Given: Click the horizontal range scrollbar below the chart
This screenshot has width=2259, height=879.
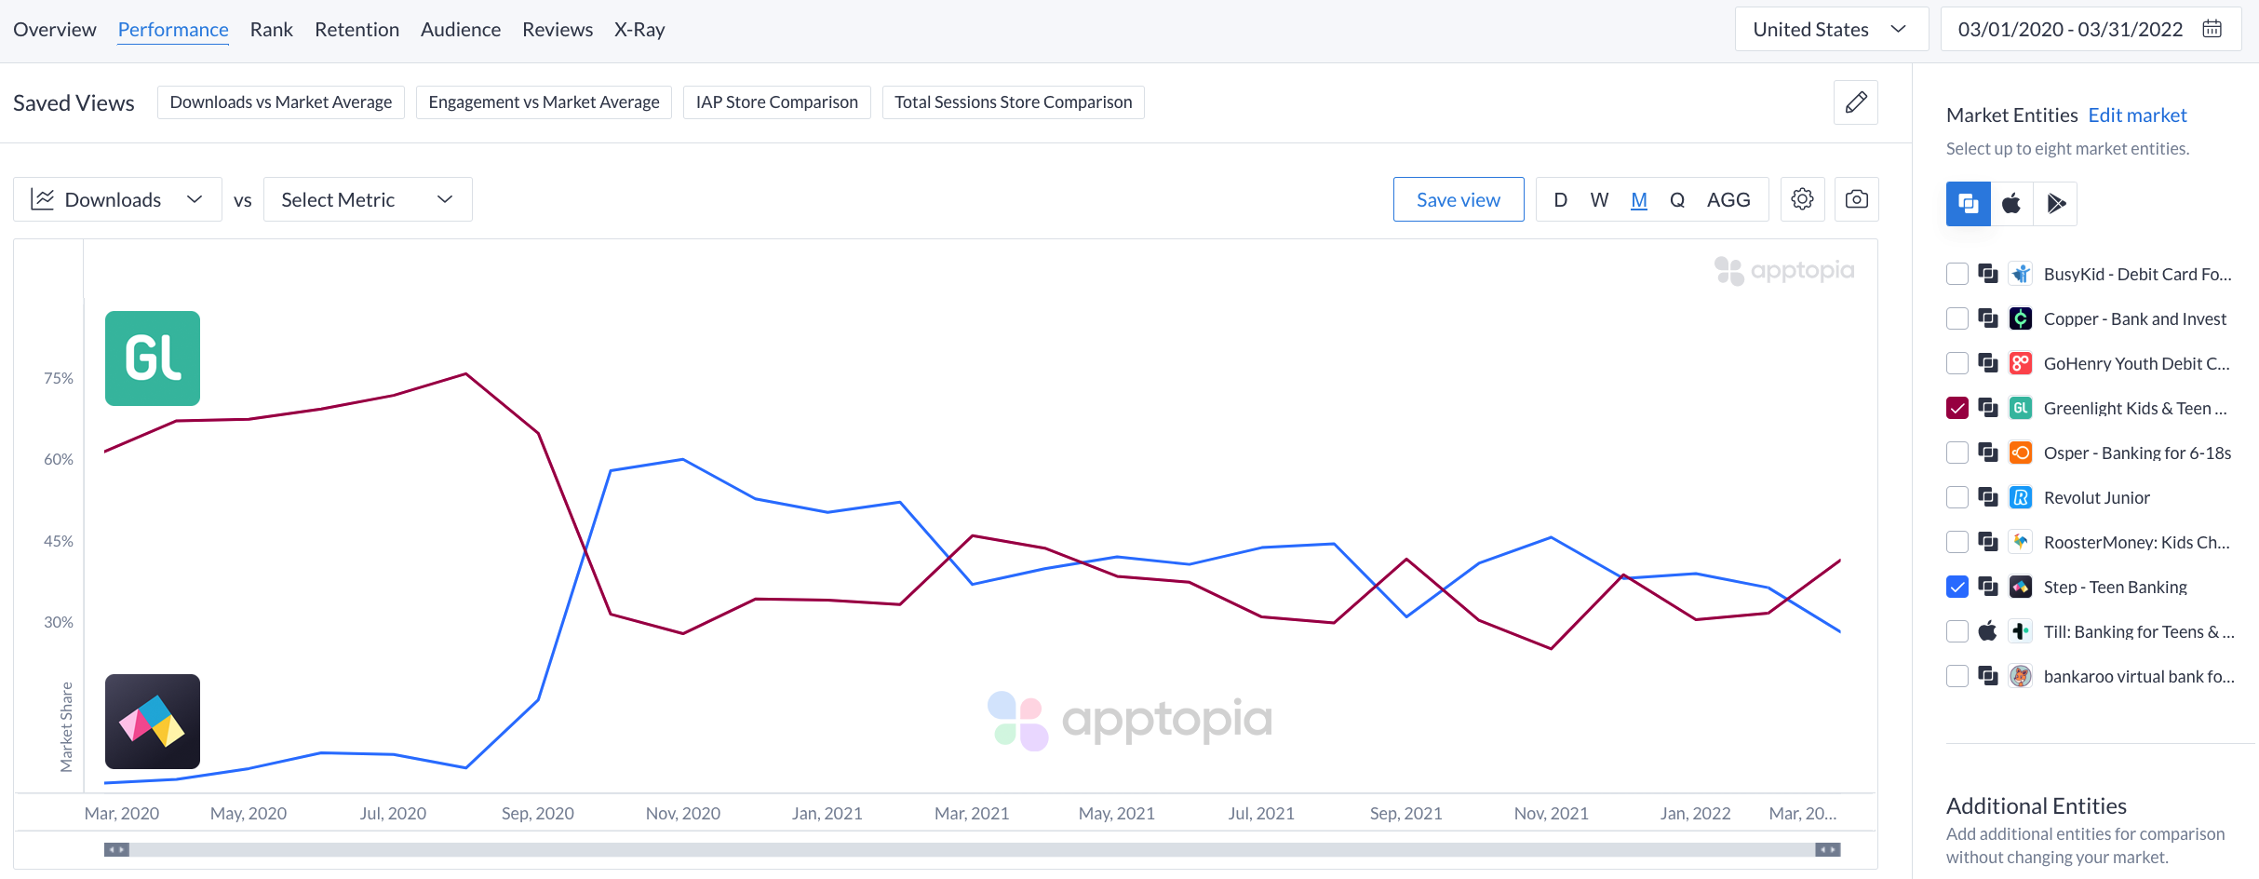Looking at the screenshot, I should pyautogui.click(x=973, y=849).
